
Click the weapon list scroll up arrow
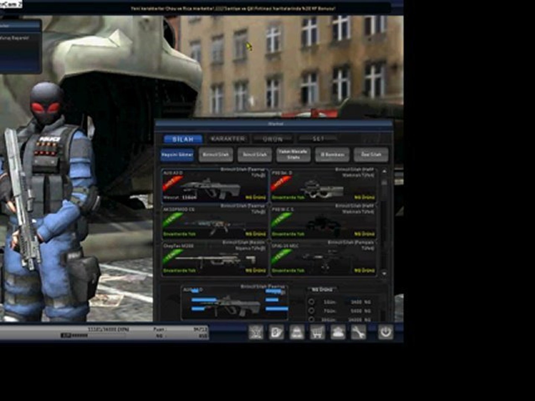pyautogui.click(x=384, y=172)
